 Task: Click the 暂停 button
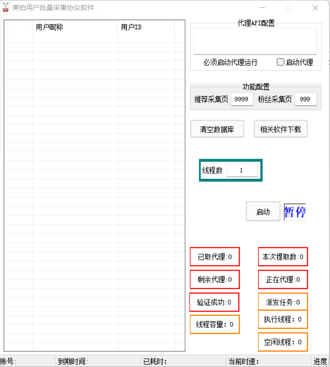click(295, 212)
